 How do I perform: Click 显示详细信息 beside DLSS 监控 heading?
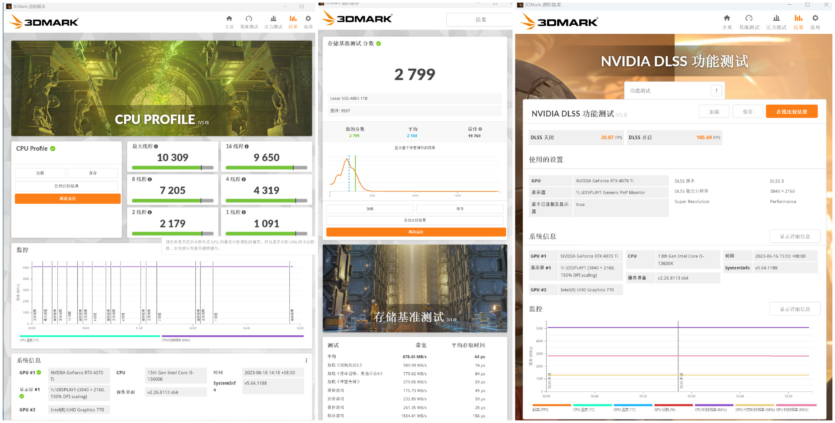coord(795,309)
